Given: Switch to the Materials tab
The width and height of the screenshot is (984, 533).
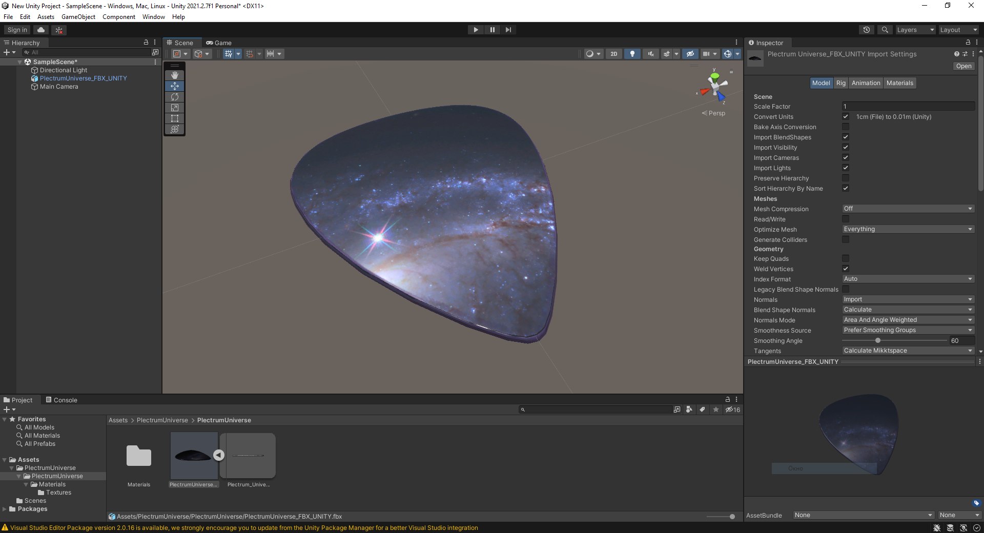Looking at the screenshot, I should [899, 83].
